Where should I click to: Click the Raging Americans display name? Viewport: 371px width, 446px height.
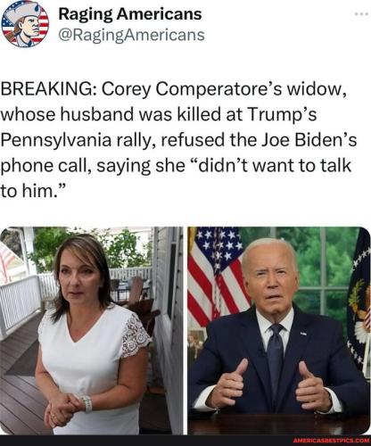(x=130, y=14)
